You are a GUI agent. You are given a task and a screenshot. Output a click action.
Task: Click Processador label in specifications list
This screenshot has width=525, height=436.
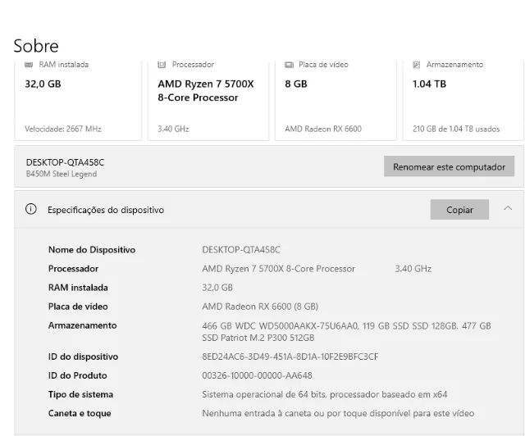coord(73,269)
